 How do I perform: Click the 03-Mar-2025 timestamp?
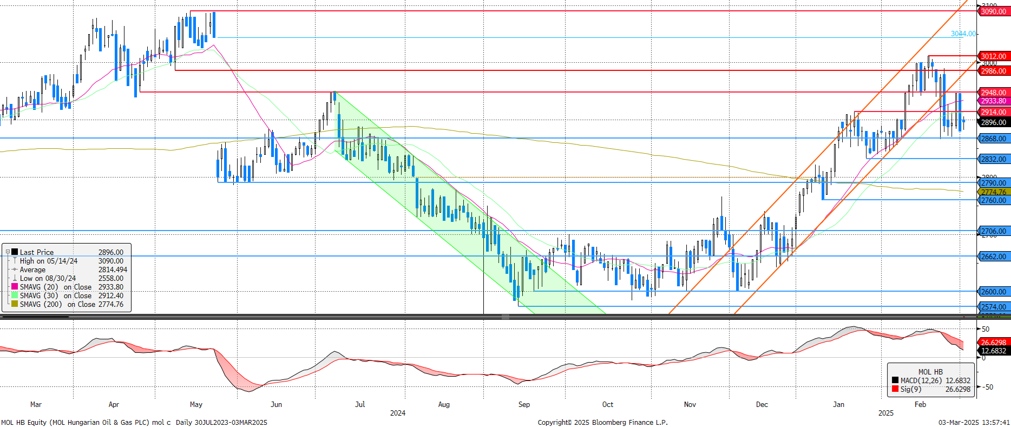(974, 422)
